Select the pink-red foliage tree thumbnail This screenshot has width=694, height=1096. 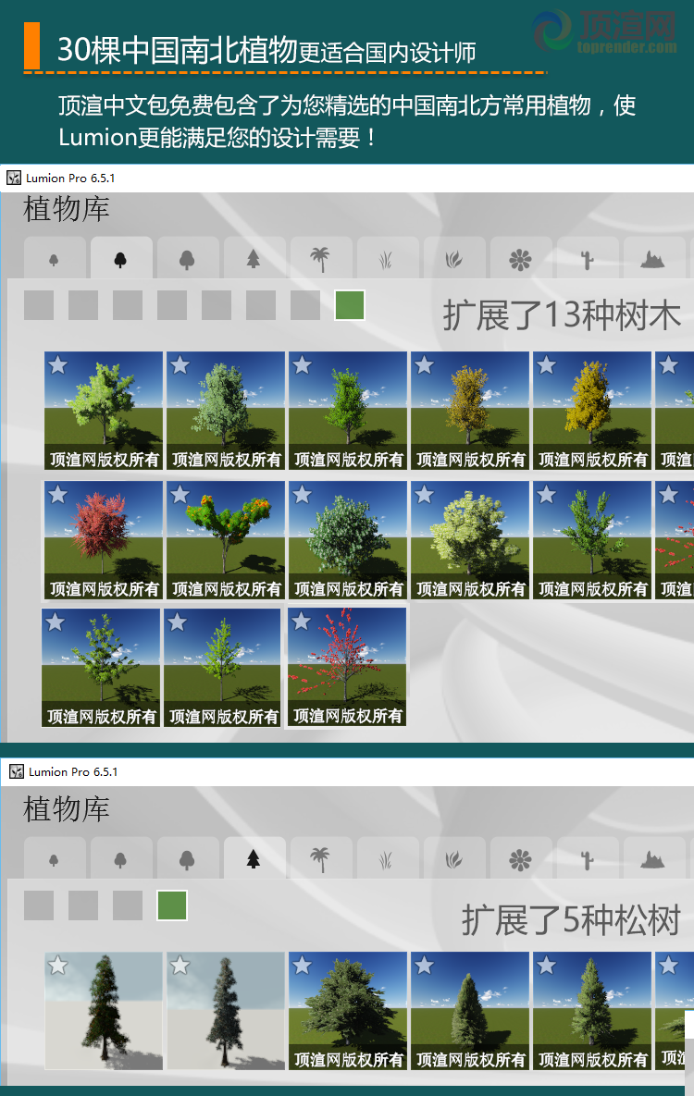(x=104, y=540)
